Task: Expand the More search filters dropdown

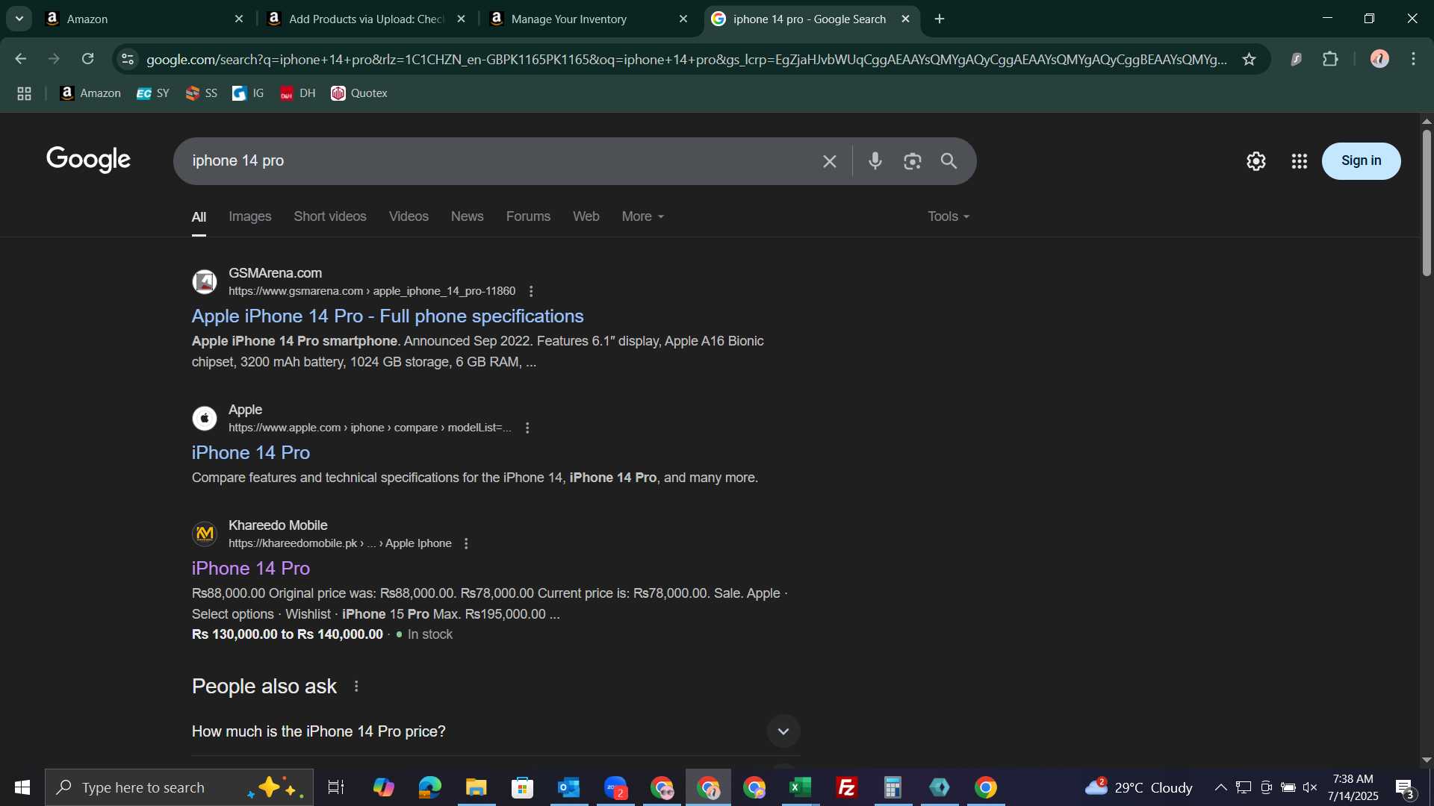Action: tap(642, 216)
